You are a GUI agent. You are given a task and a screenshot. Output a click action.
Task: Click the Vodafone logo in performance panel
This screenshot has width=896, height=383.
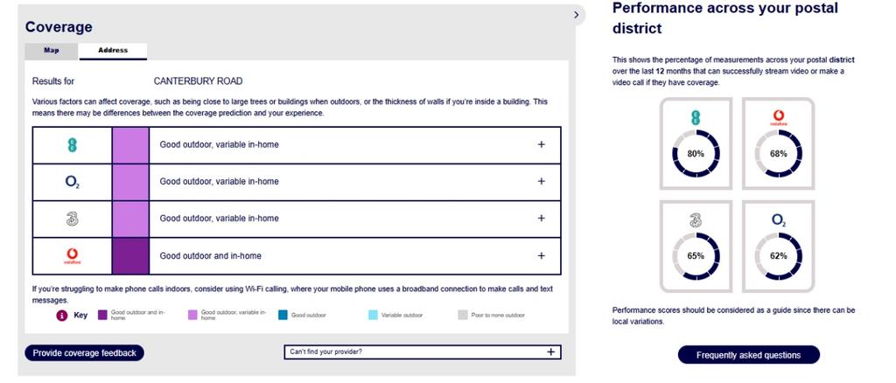pyautogui.click(x=778, y=118)
